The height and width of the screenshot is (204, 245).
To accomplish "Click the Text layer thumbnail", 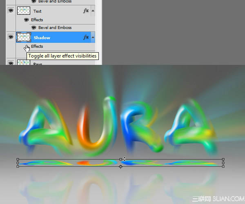I will pyautogui.click(x=24, y=11).
